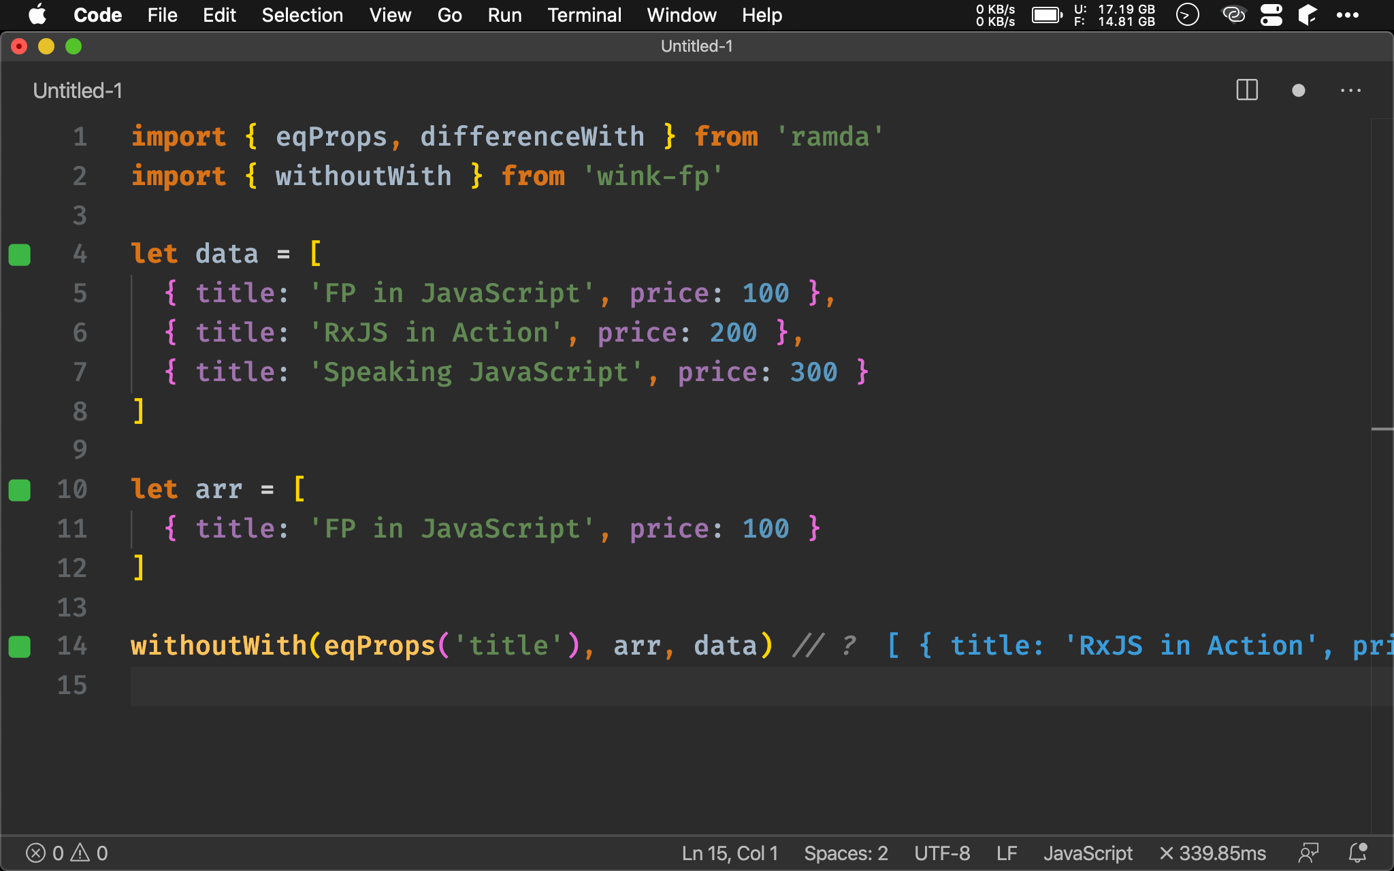Click the battery status icon

pyautogui.click(x=1047, y=15)
